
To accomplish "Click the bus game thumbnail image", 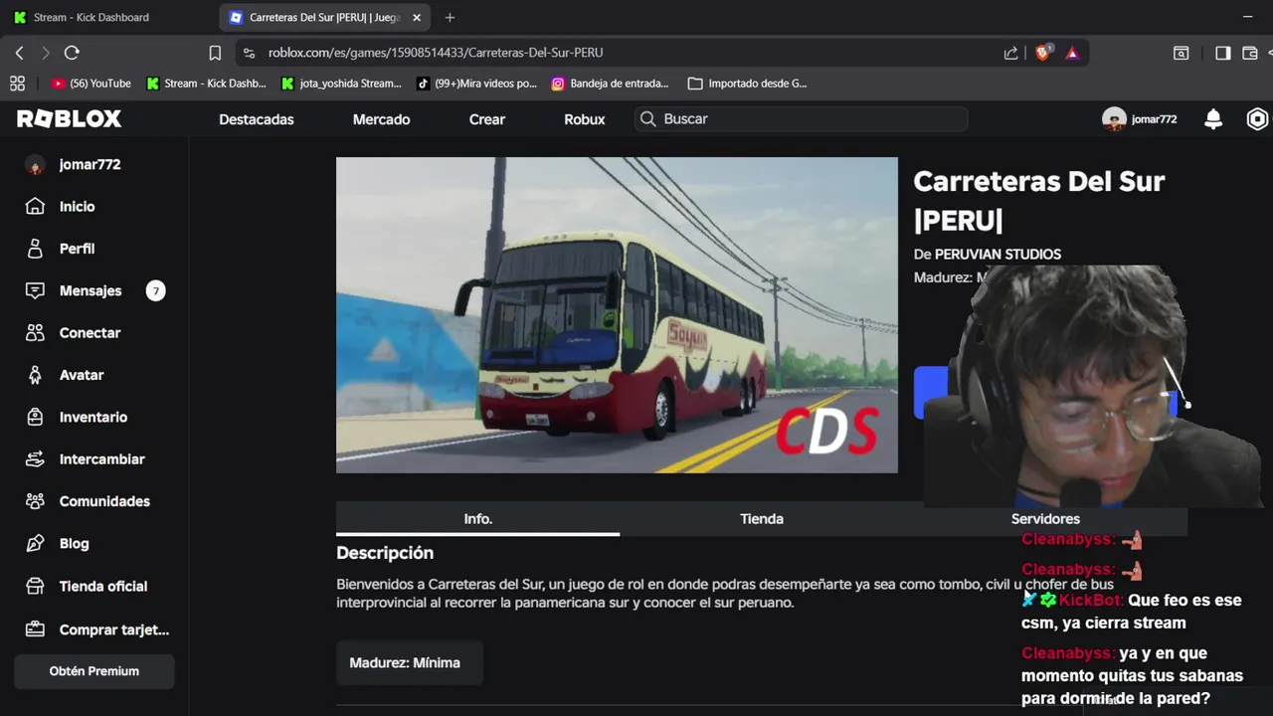I will click(617, 314).
